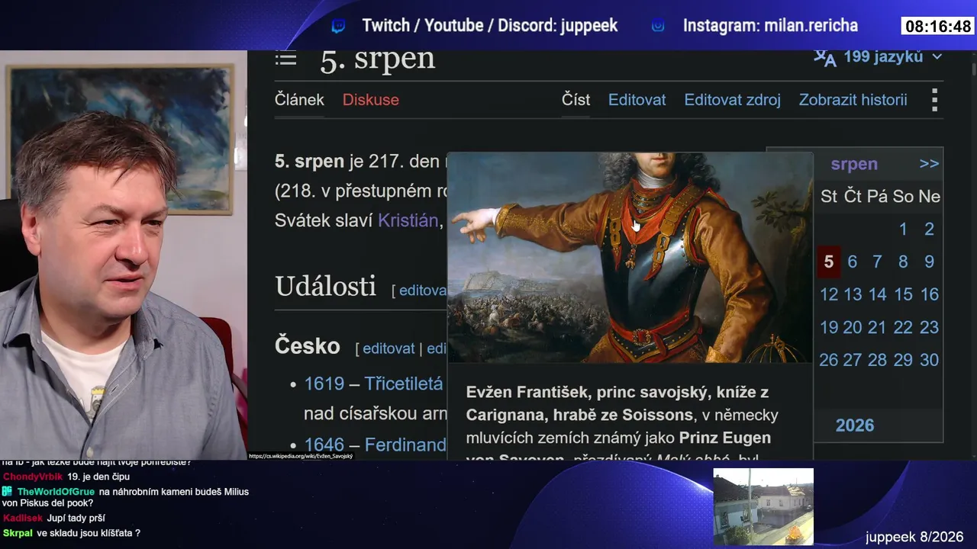This screenshot has width=977, height=549.
Task: Open the 1646 year link
Action: tap(324, 445)
